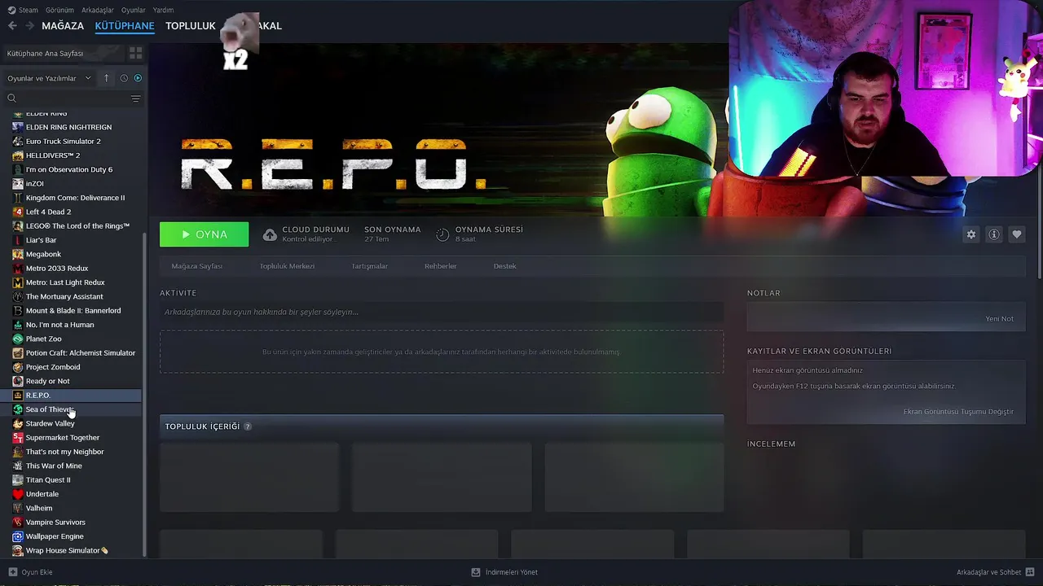This screenshot has height=586, width=1043.
Task: Select the HELLDIVERS 2 game icon
Action: [18, 155]
